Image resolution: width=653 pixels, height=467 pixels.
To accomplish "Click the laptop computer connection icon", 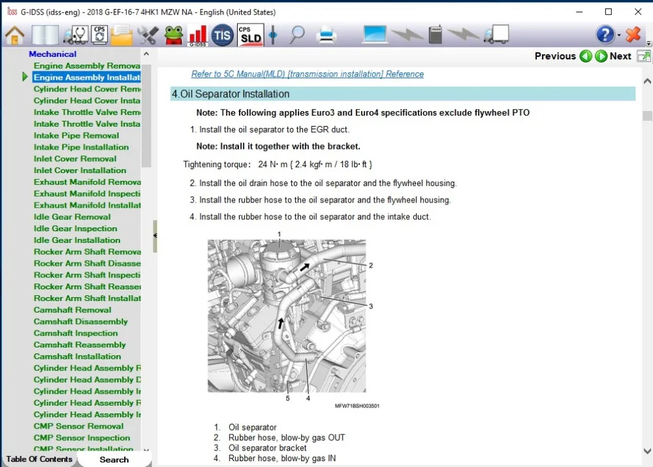I will point(374,35).
